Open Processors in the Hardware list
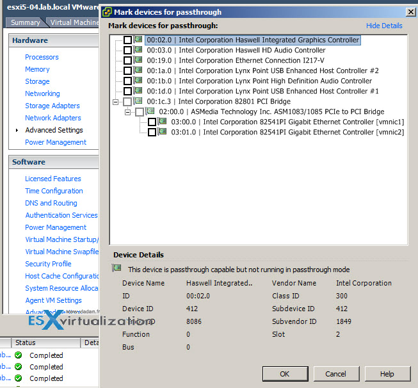The image size is (418, 388). (42, 57)
